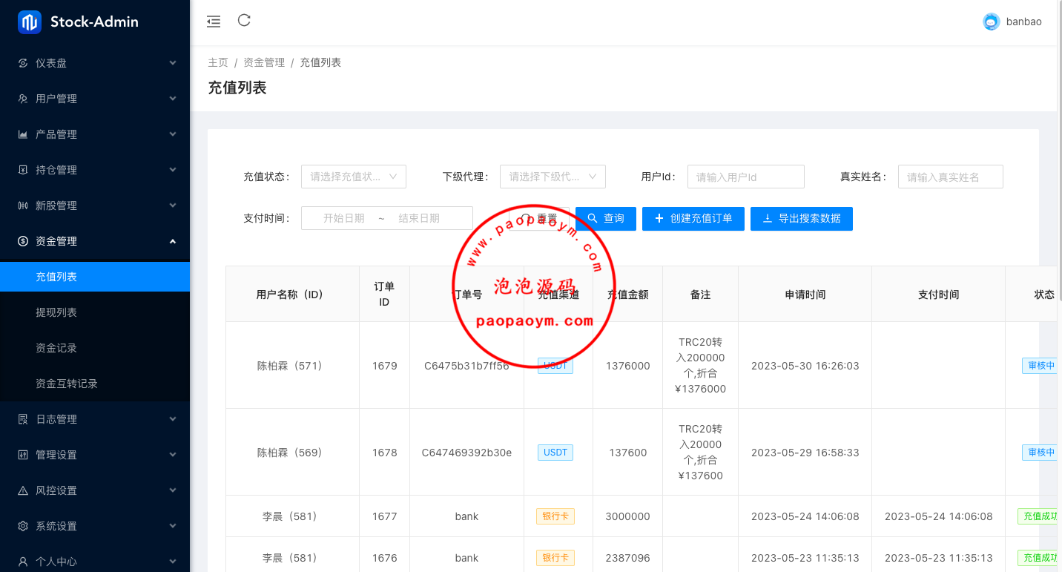Click the 系统设置 gear icon

[23, 526]
